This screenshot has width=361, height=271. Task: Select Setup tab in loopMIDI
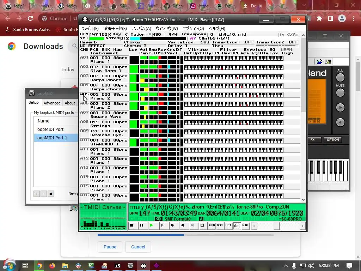[x=33, y=103]
